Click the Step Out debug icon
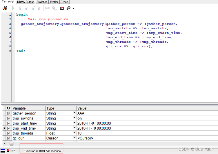Screen dimensions: 218x154 coord(33,8)
